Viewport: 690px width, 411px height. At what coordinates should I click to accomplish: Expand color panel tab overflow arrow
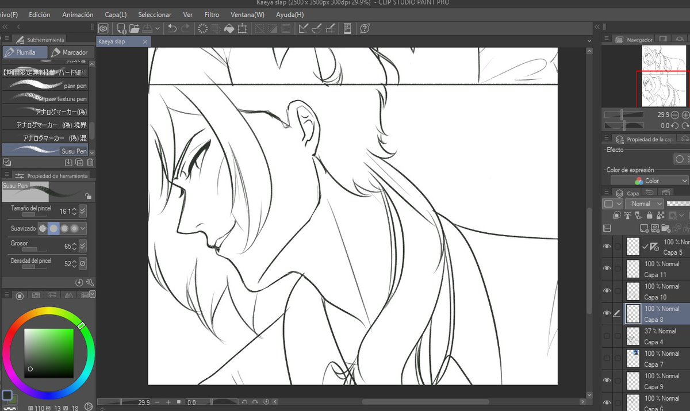click(x=92, y=294)
